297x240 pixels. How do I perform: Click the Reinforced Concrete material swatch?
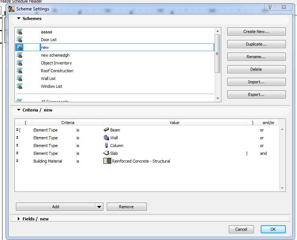click(107, 161)
